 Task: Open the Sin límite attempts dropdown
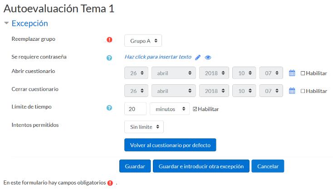[144, 127]
